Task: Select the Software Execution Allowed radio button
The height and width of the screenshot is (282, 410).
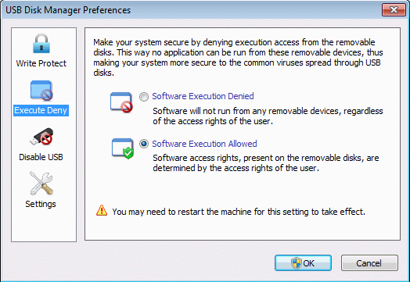Action: click(x=144, y=144)
